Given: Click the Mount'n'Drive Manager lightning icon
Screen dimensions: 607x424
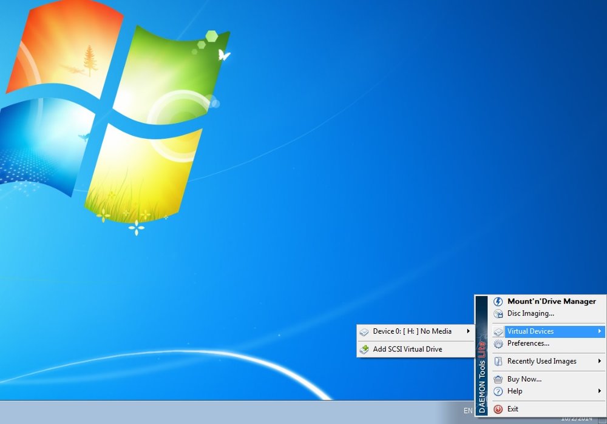Looking at the screenshot, I should tap(498, 302).
